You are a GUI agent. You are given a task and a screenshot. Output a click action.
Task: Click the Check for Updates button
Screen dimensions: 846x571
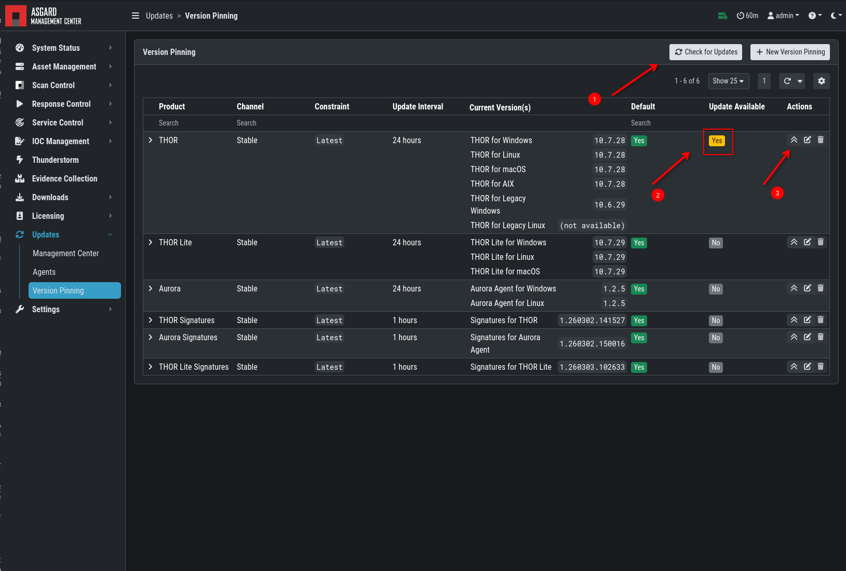point(706,52)
